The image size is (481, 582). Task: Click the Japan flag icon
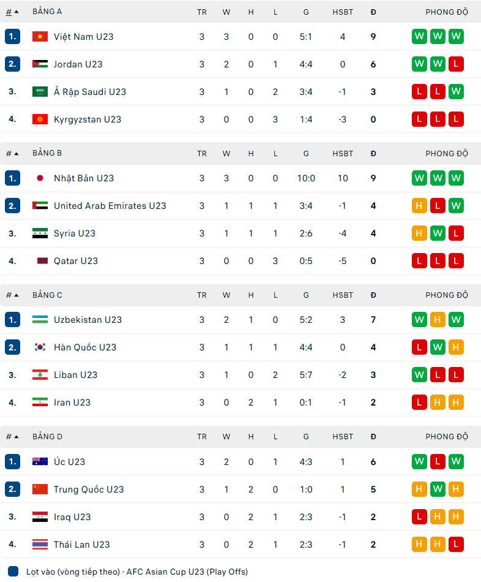click(x=40, y=178)
